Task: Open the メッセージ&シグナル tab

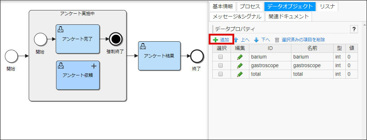Action: pyautogui.click(x=237, y=17)
